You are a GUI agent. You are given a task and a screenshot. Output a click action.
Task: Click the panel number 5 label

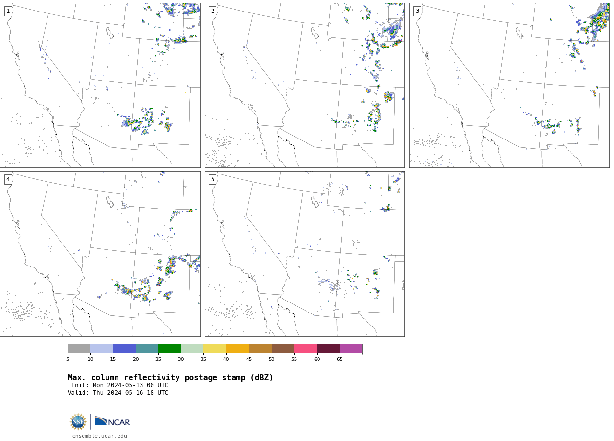click(x=213, y=179)
